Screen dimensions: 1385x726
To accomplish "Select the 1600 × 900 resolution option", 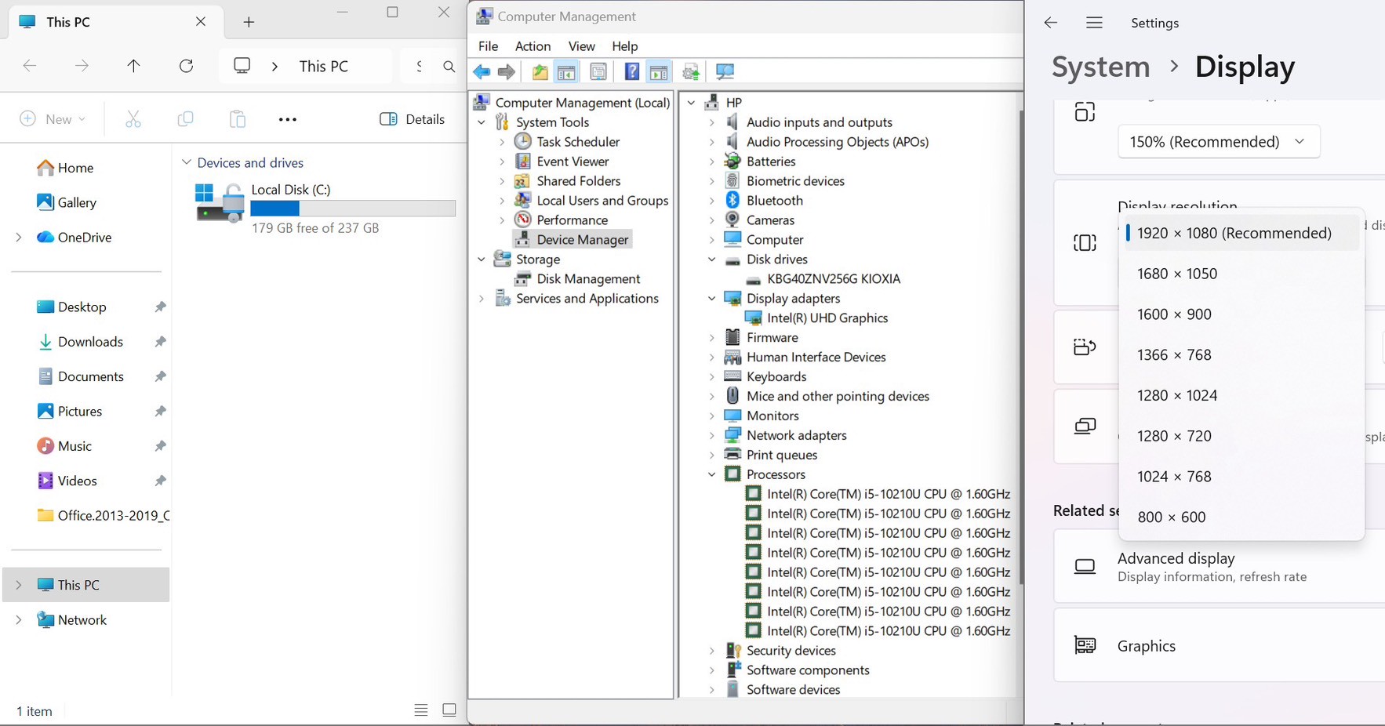I will point(1174,314).
